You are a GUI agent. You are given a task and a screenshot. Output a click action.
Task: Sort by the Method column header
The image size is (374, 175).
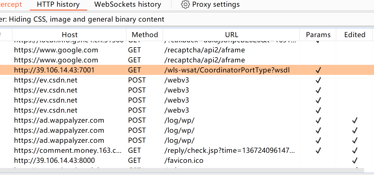point(145,35)
